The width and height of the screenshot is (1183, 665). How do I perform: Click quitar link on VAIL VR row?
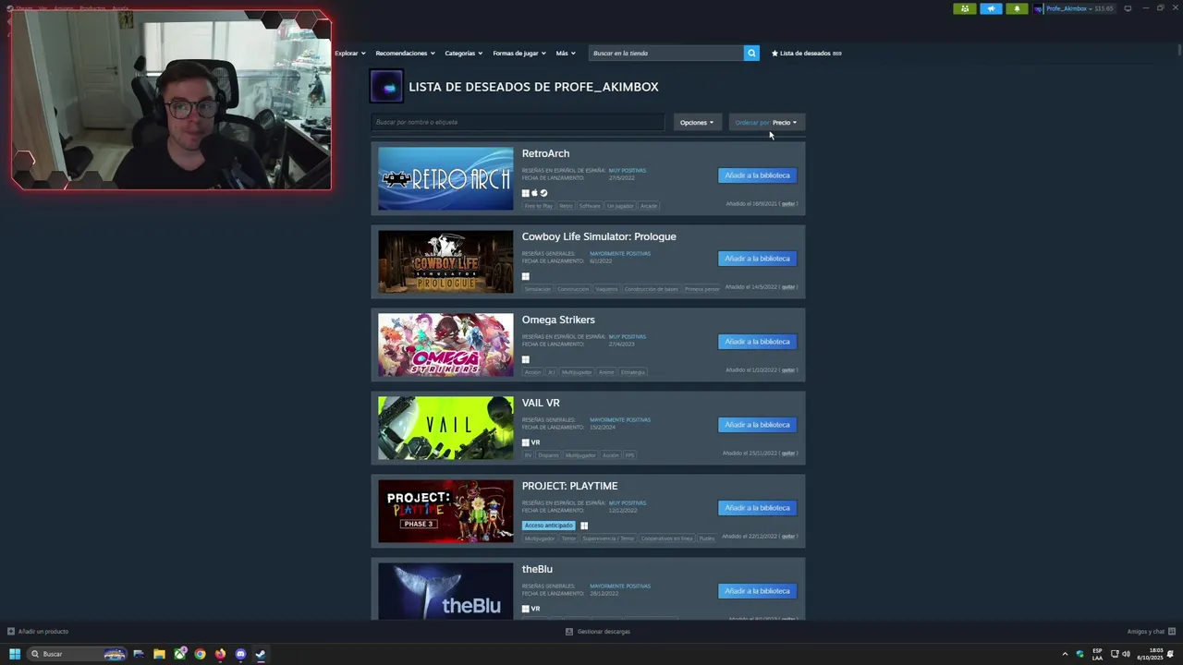pyautogui.click(x=788, y=453)
